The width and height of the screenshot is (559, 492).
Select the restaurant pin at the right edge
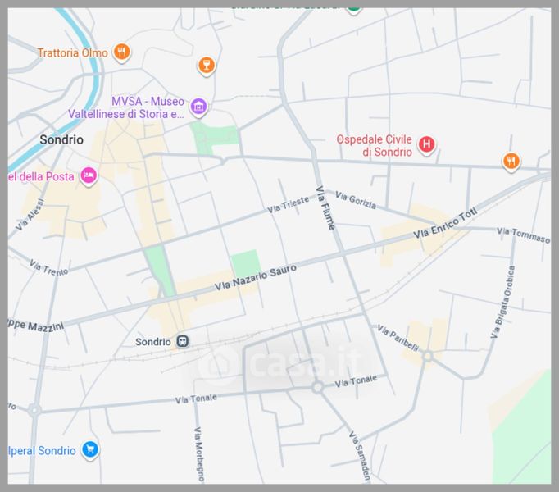511,161
